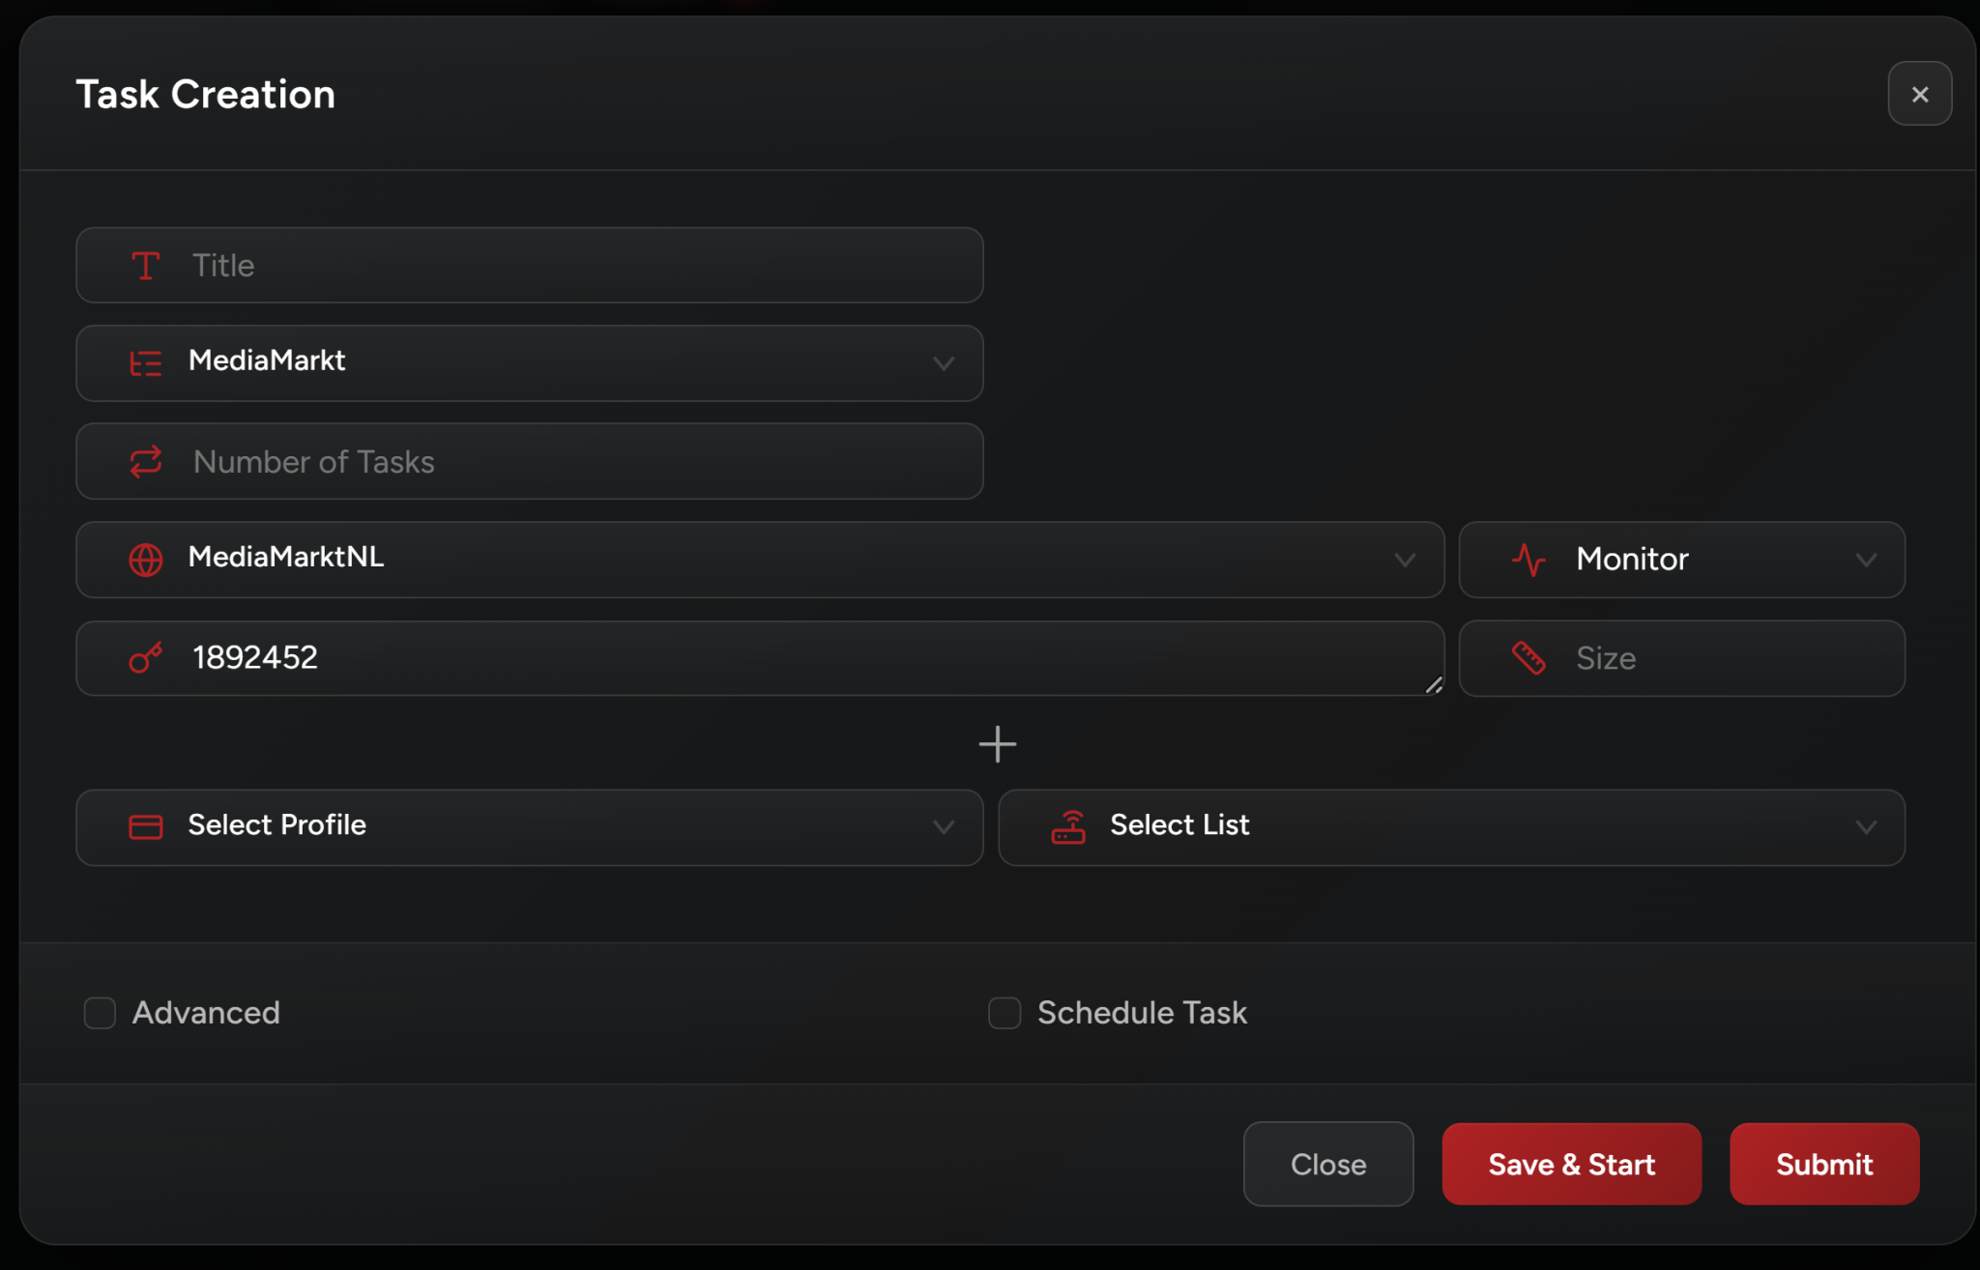Click the card icon beside Select Profile

[x=146, y=827]
